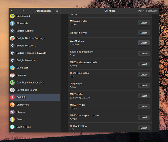Open the Budgie Welcome icon
Viewport: 168px width, 142px height.
[x=12, y=60]
